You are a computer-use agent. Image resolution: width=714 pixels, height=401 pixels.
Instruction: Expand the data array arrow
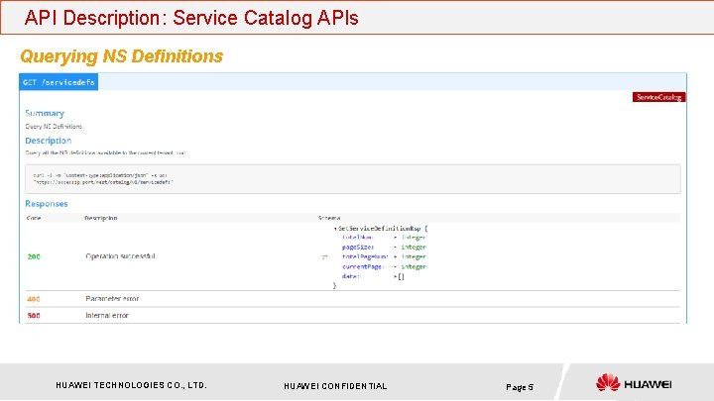point(396,276)
